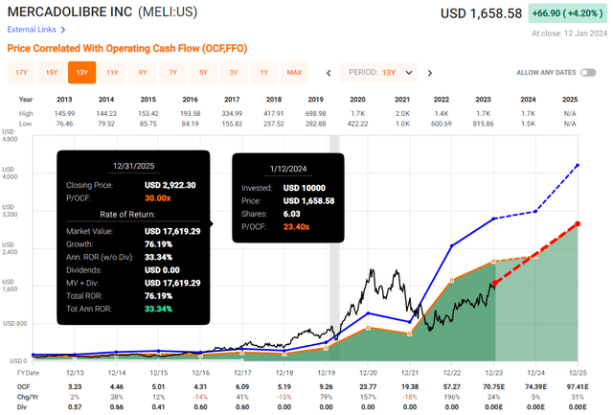
Task: Click the OCF value 57.27 under 12/22
Action: tap(451, 387)
